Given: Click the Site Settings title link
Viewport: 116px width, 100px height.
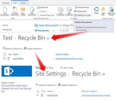Looking at the screenshot, I should coord(51,74).
